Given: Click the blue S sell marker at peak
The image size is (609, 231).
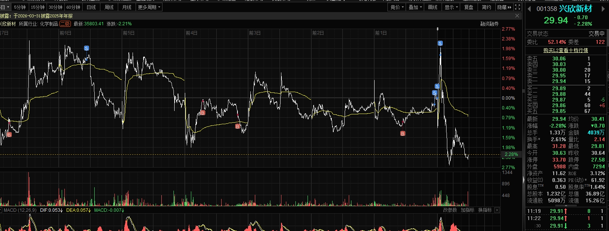Looking at the screenshot, I should tap(440, 43).
